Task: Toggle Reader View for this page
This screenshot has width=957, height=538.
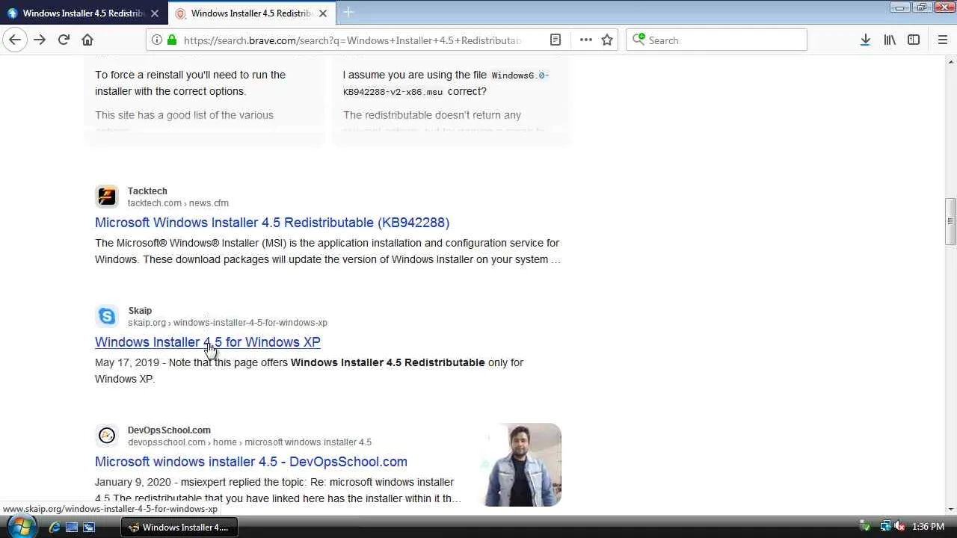Action: click(x=556, y=40)
